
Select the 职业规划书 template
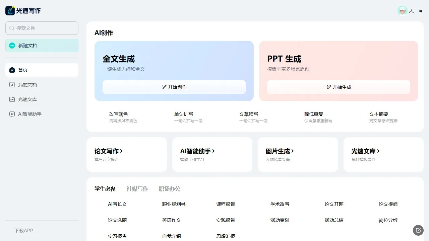tap(174, 204)
